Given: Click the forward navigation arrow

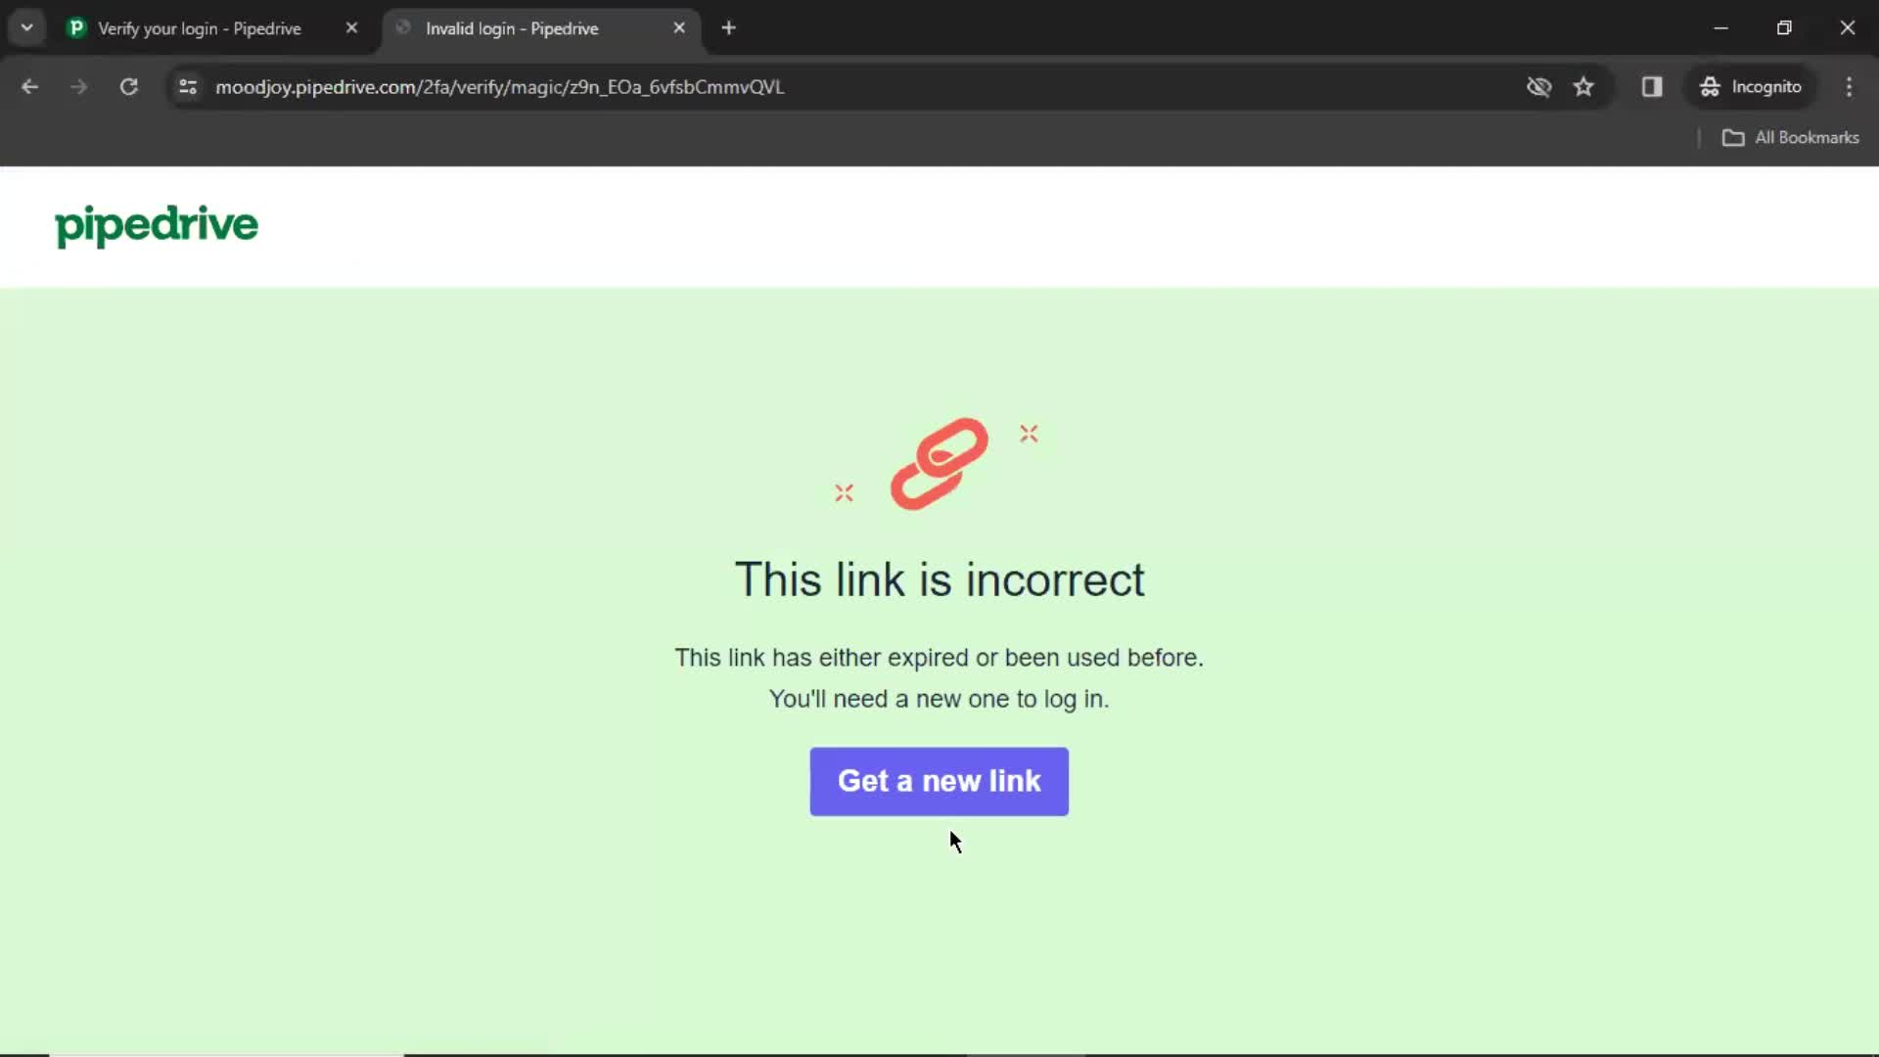Looking at the screenshot, I should tap(77, 86).
